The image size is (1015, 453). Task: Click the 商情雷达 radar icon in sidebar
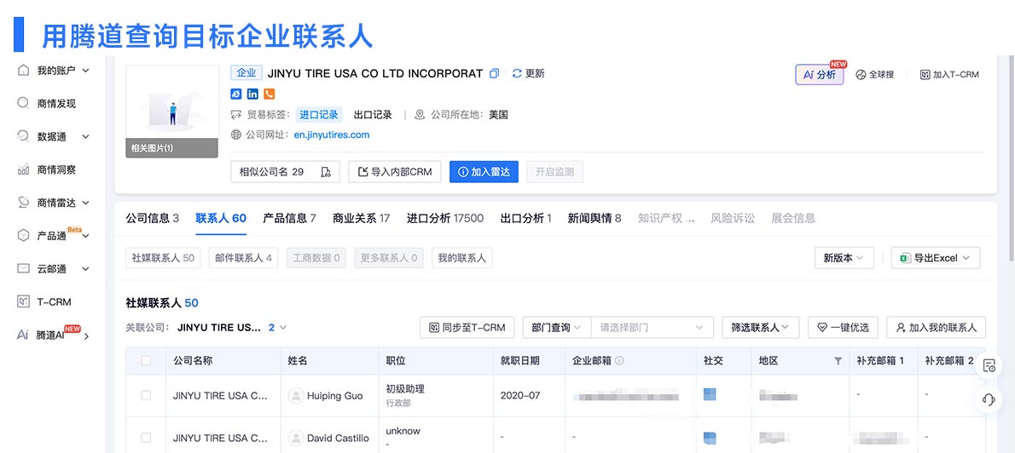(23, 203)
